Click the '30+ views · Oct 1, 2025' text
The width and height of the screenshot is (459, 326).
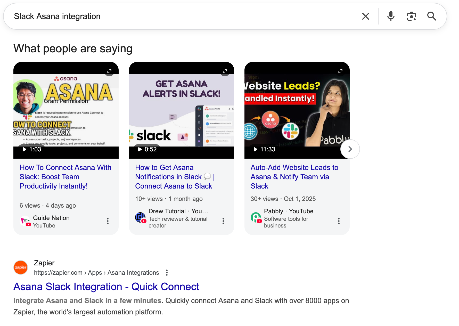tap(283, 199)
